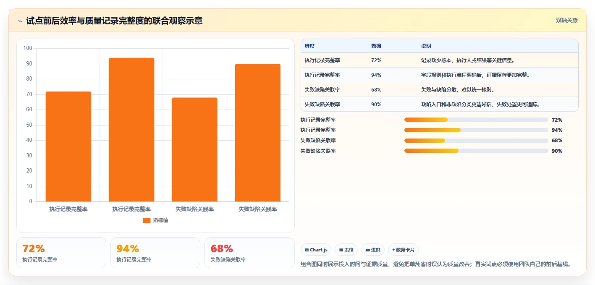Click the y-axis label 50

[x=29, y=125]
